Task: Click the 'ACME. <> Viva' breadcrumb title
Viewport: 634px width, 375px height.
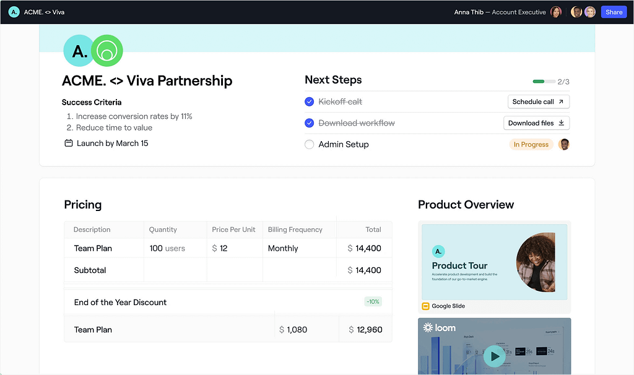Action: 44,12
